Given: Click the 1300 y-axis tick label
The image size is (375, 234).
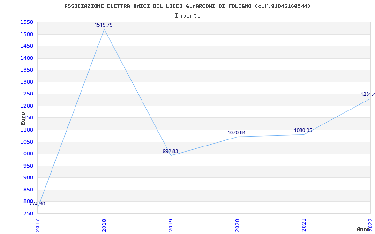Looking at the screenshot, I should tap(27, 82).
